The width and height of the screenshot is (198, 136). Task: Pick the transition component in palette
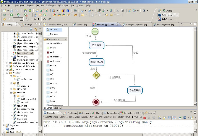(56, 43)
